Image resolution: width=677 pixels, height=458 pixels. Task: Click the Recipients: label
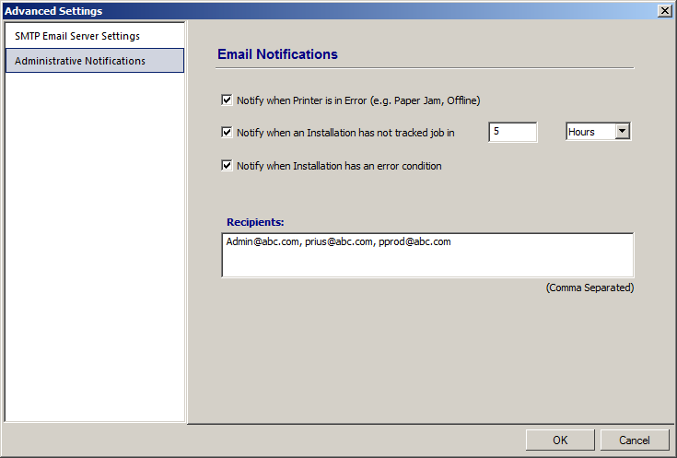pos(255,222)
